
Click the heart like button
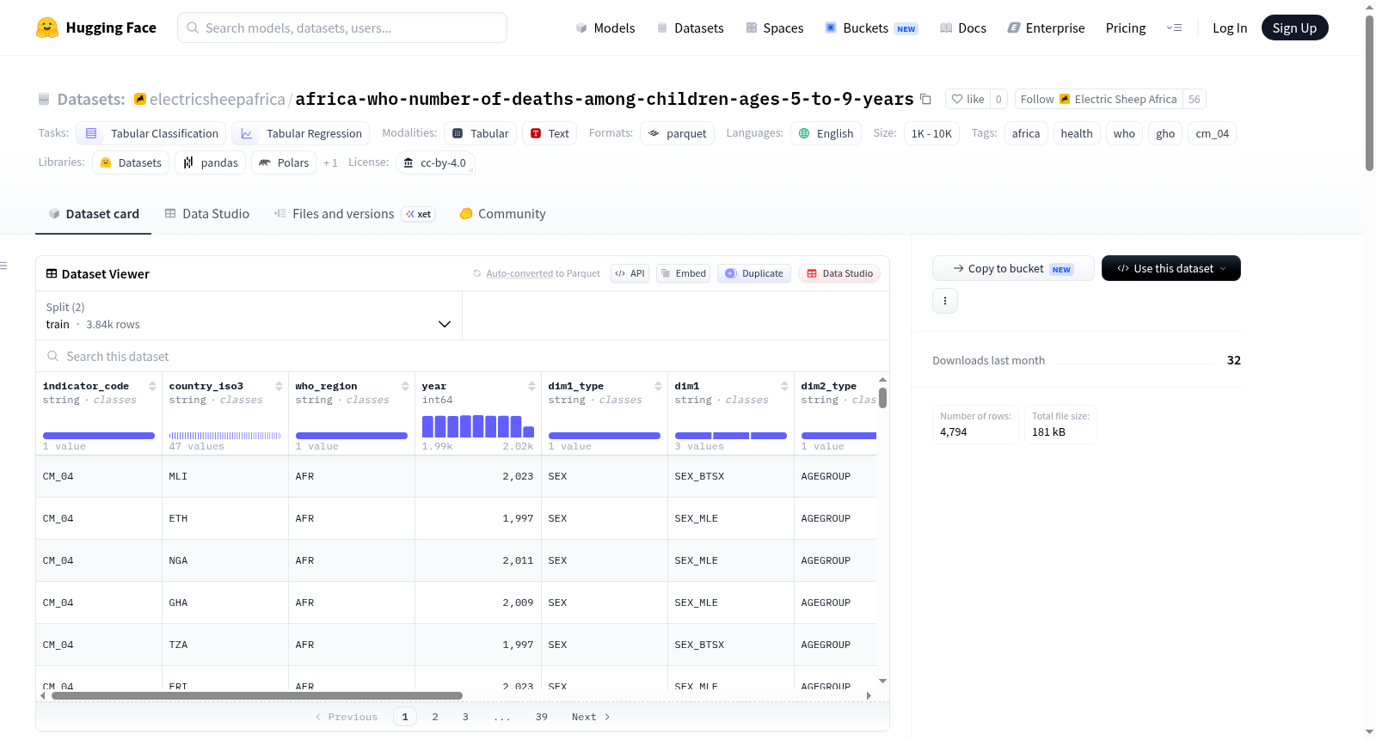click(x=967, y=99)
